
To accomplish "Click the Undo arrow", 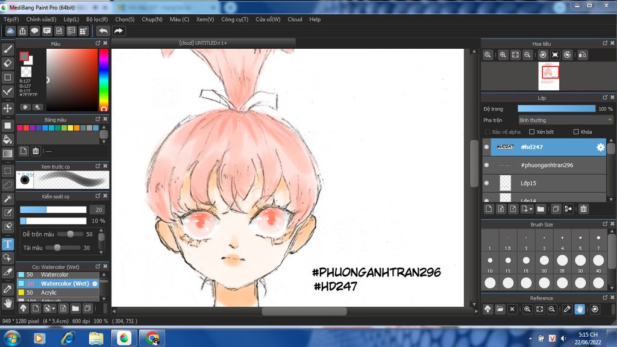I will tap(103, 31).
